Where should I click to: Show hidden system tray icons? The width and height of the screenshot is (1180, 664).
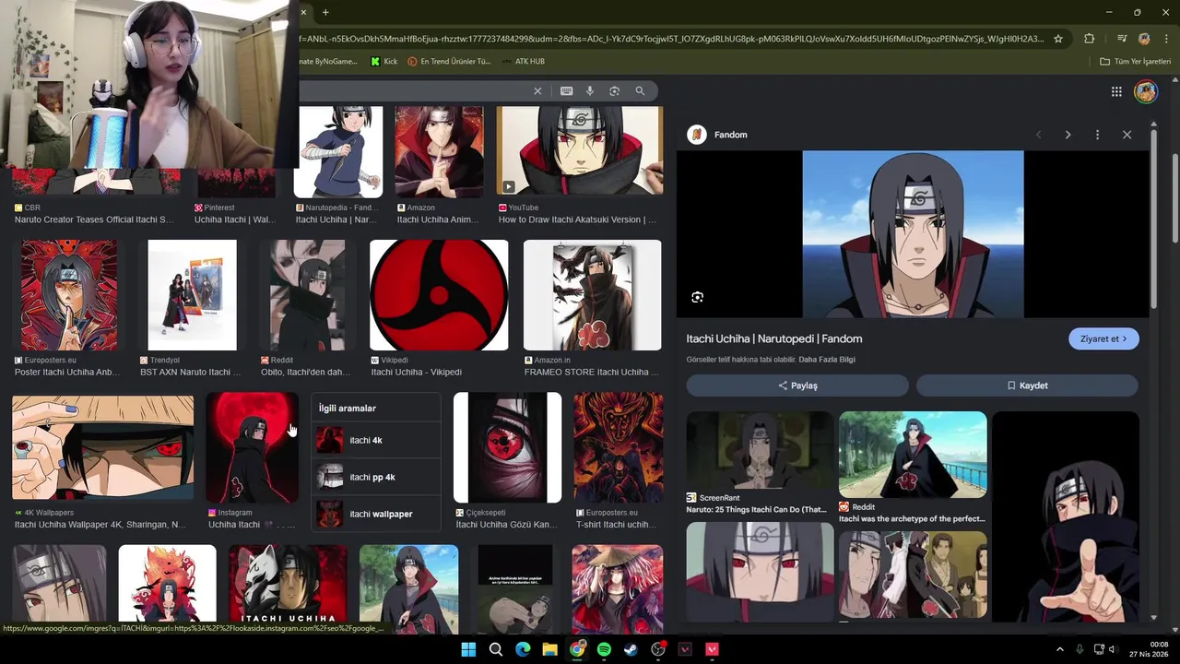pyautogui.click(x=1059, y=649)
